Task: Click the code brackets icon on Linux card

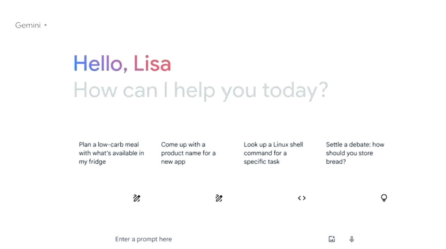Action: pyautogui.click(x=302, y=198)
